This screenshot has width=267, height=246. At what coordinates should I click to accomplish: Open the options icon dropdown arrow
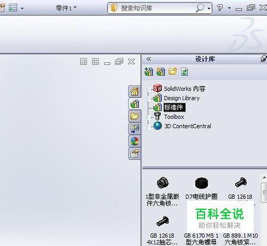(22, 8)
